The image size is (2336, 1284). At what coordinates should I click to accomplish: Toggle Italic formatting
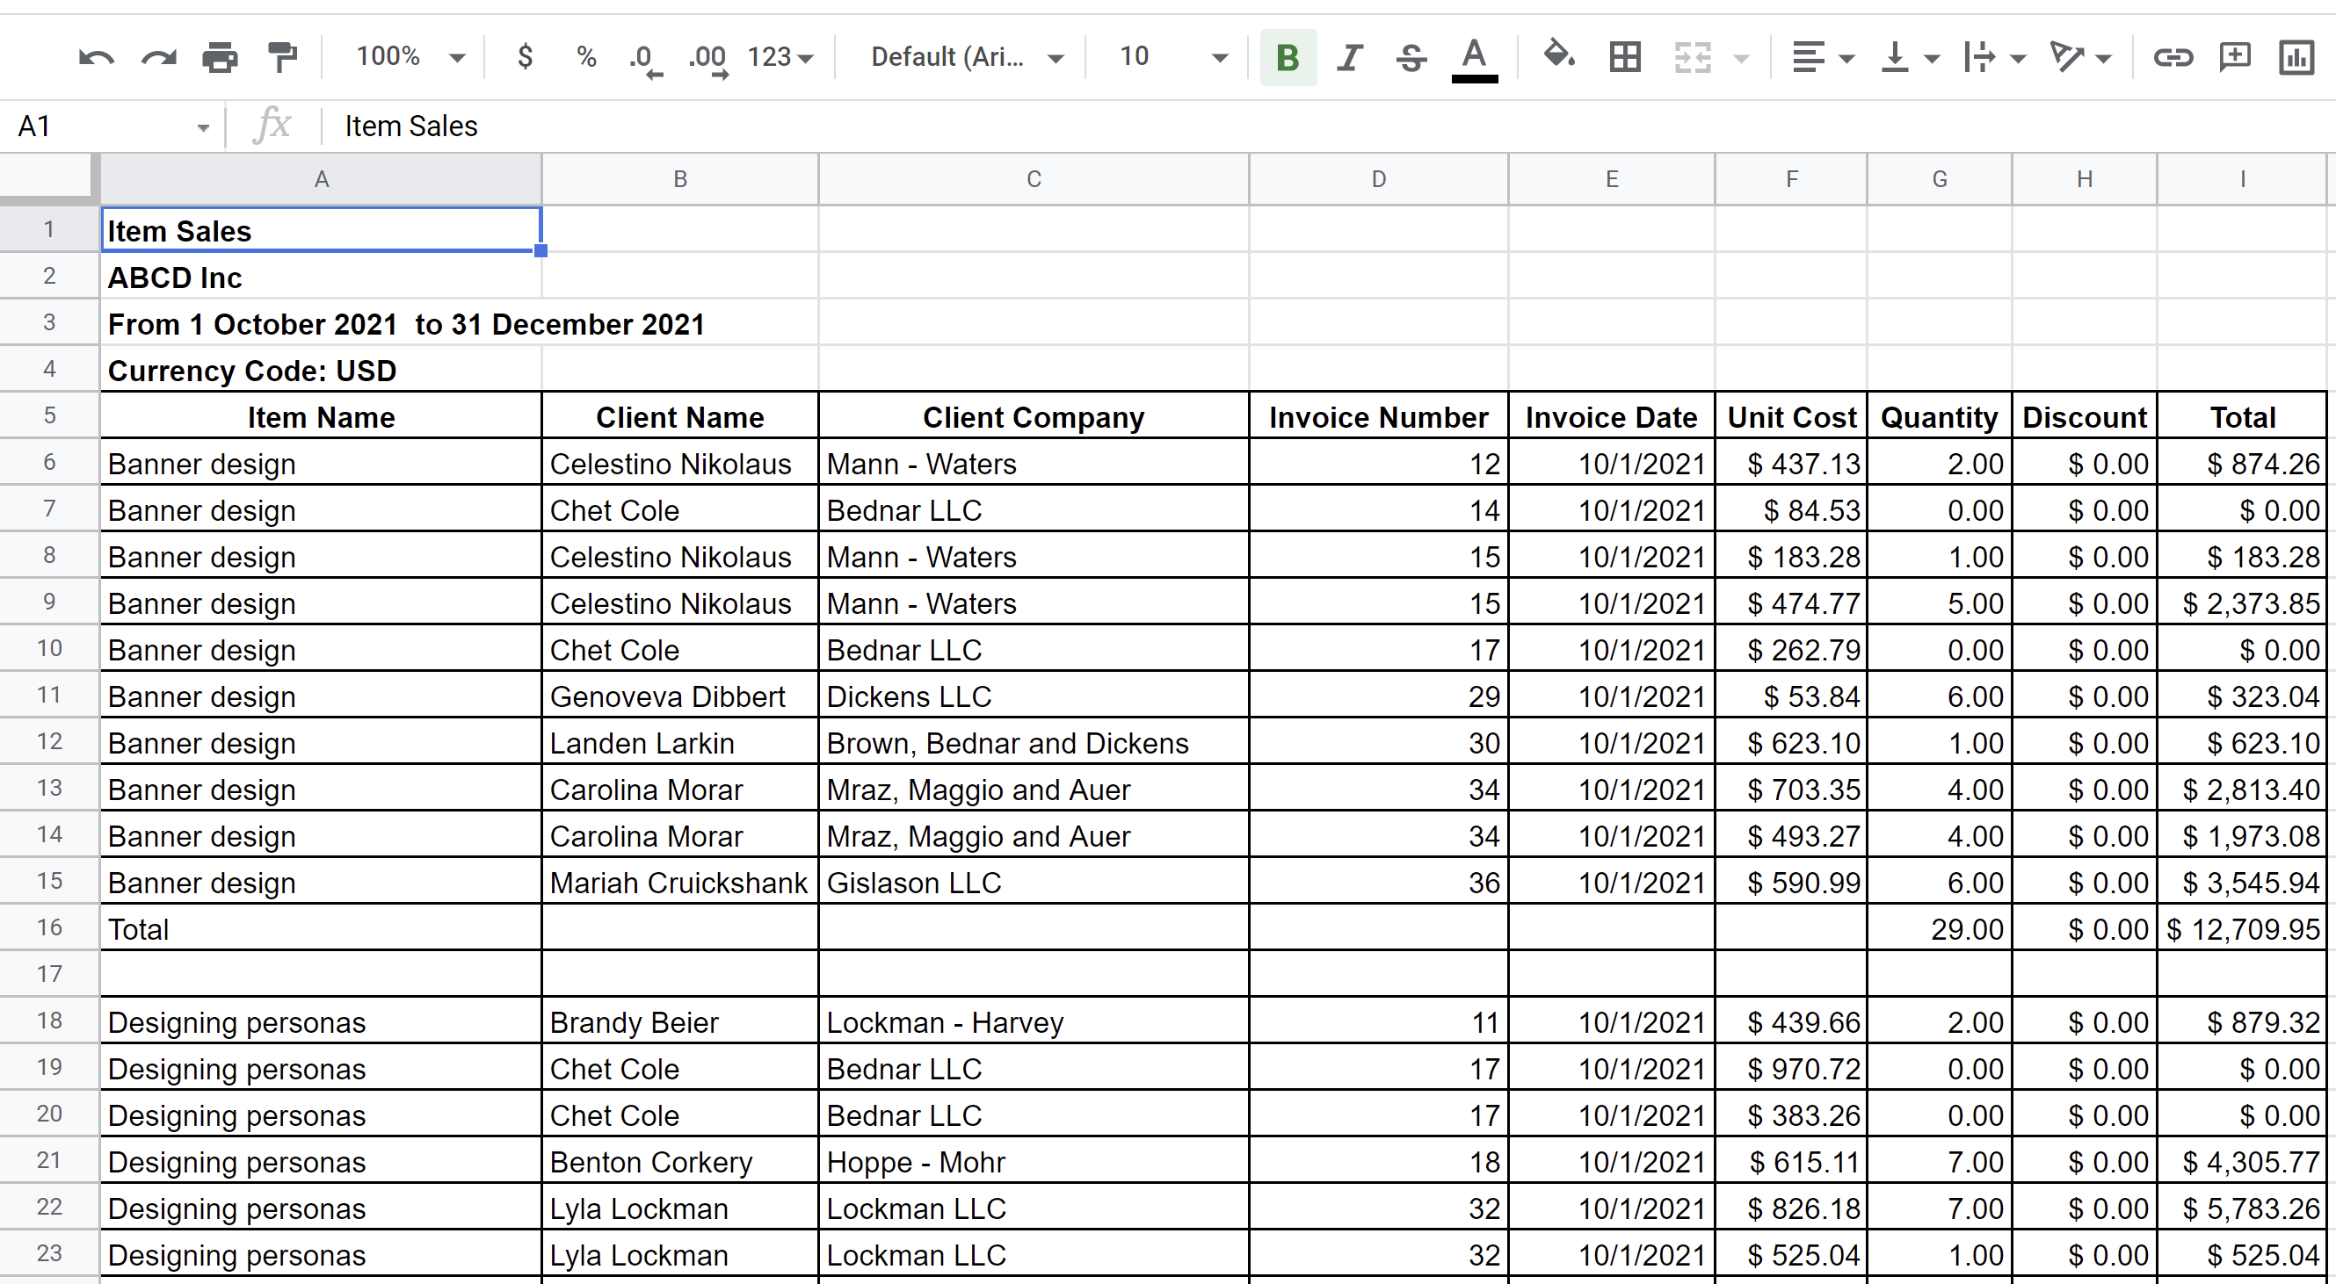[x=1349, y=58]
